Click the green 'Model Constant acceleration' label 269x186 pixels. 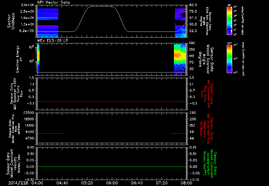[210, 163]
